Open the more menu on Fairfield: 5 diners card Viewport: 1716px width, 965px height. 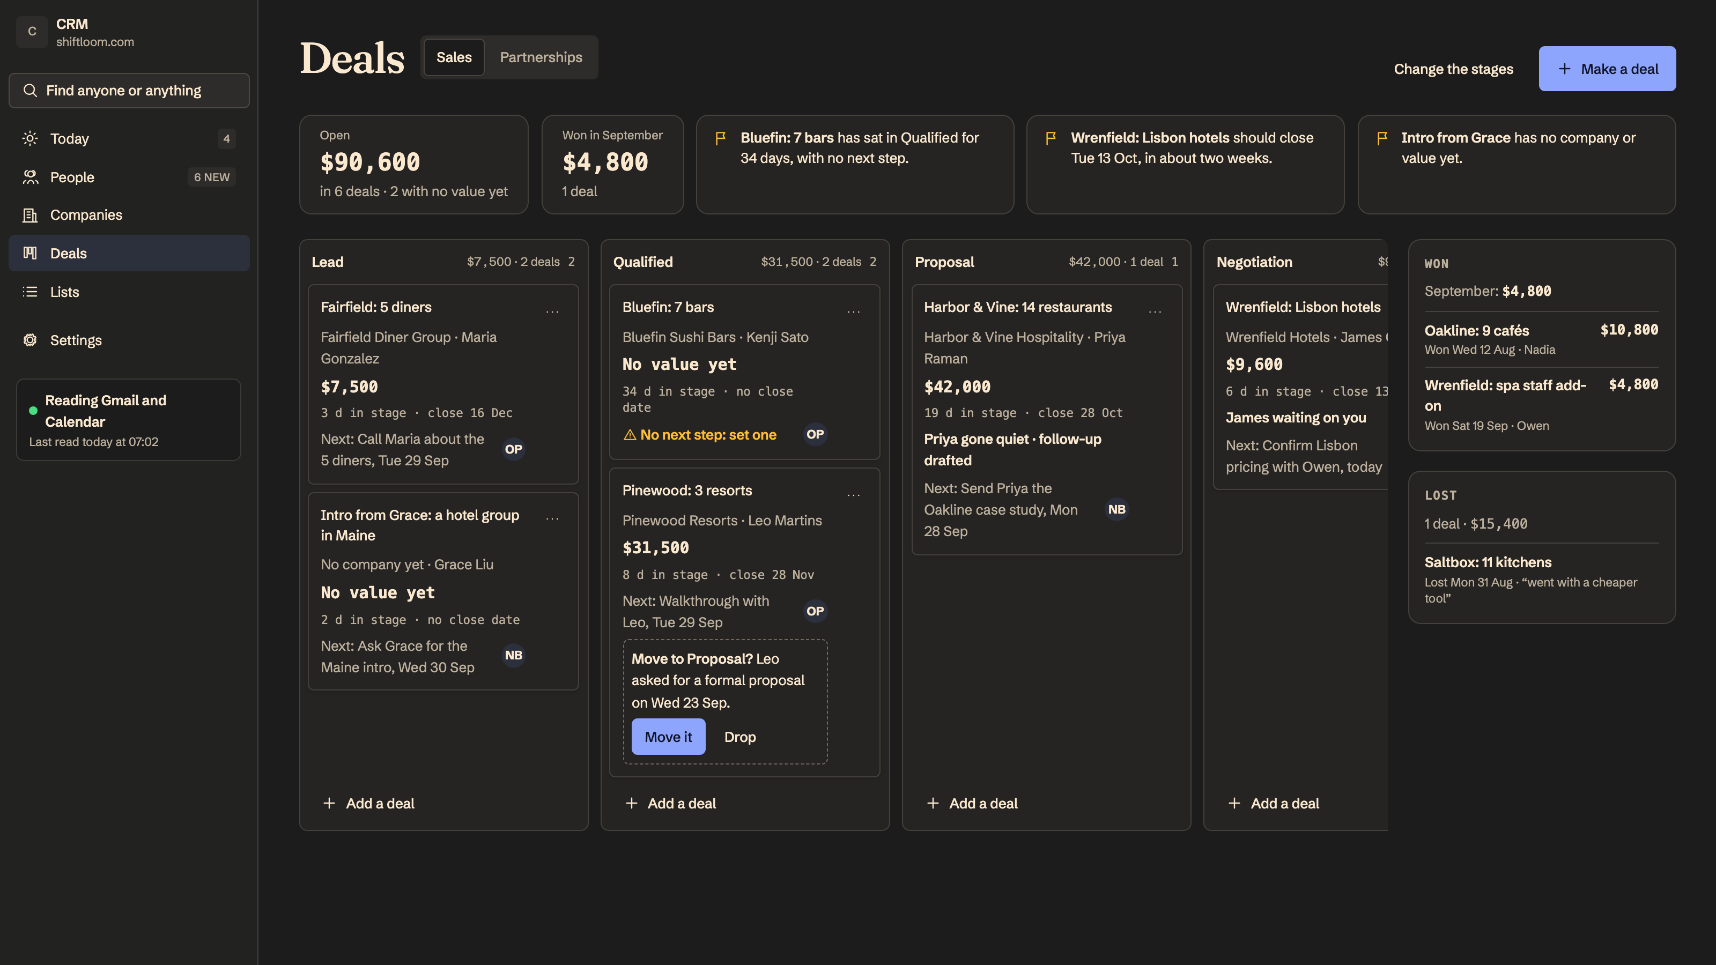coord(552,310)
